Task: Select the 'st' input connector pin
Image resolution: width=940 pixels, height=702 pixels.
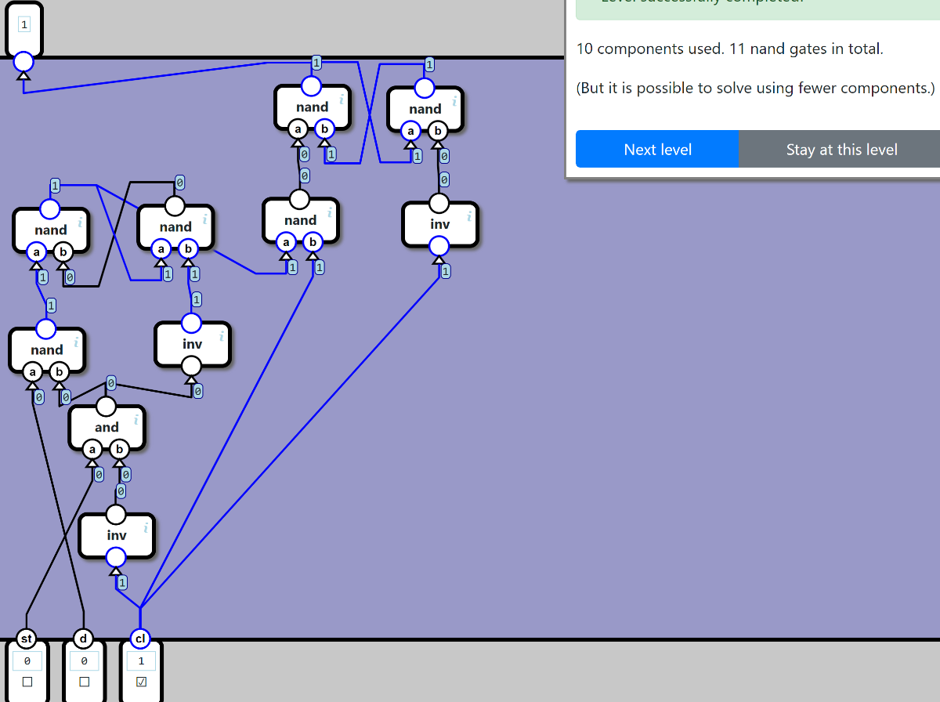Action: pyautogui.click(x=27, y=639)
